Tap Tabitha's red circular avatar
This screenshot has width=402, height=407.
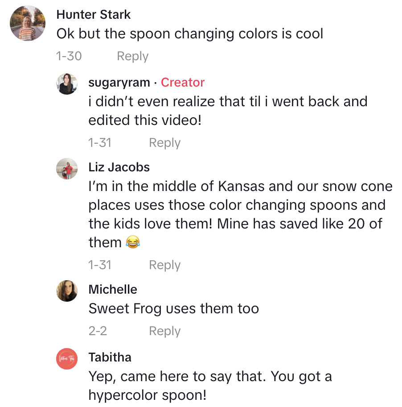pos(67,359)
